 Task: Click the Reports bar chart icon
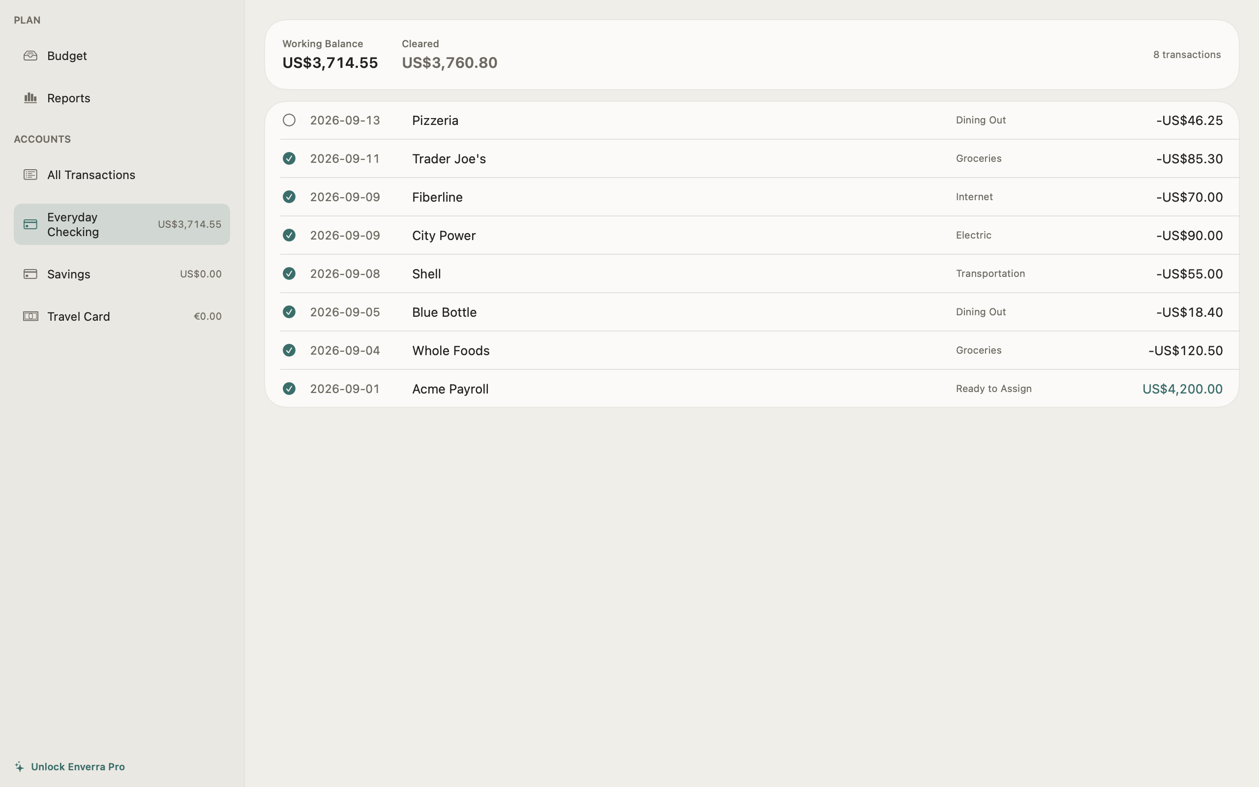(x=30, y=98)
